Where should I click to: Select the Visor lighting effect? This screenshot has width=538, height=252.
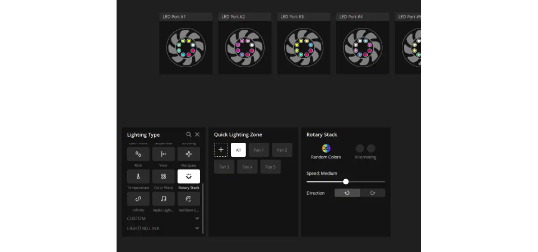(163, 154)
